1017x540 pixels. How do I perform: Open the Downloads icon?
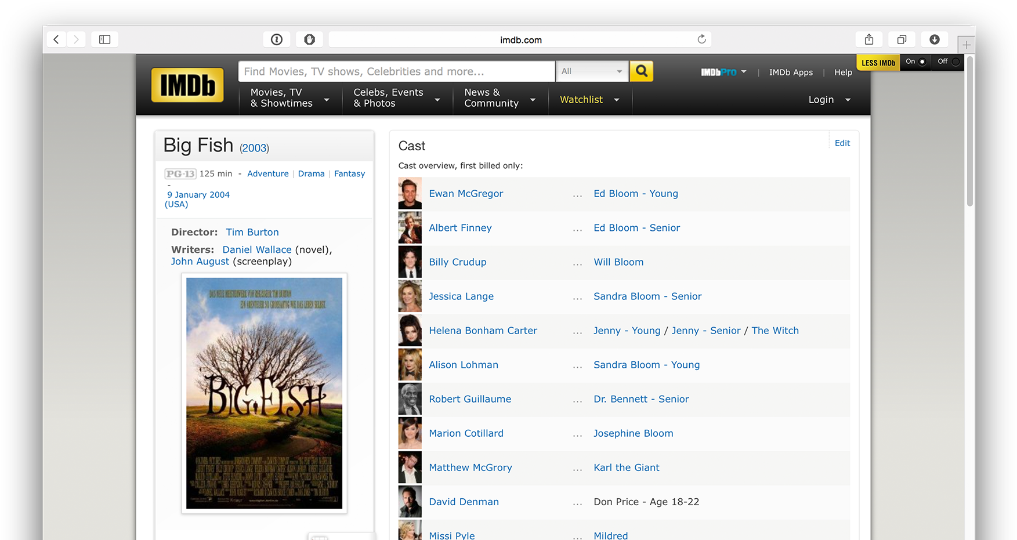click(x=934, y=39)
